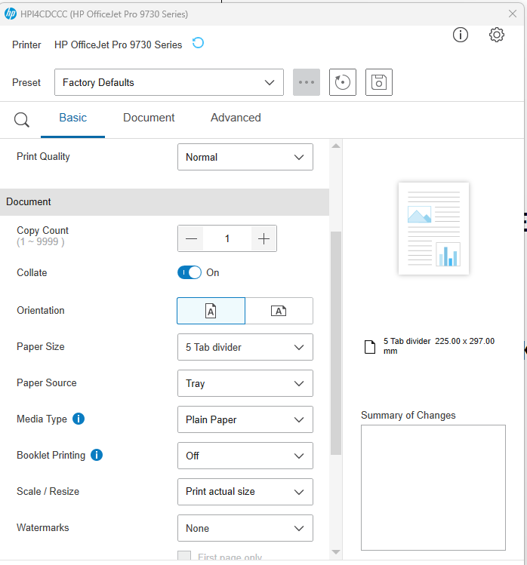Select portrait orientation
Viewport: 527px width, 565px height.
[211, 311]
